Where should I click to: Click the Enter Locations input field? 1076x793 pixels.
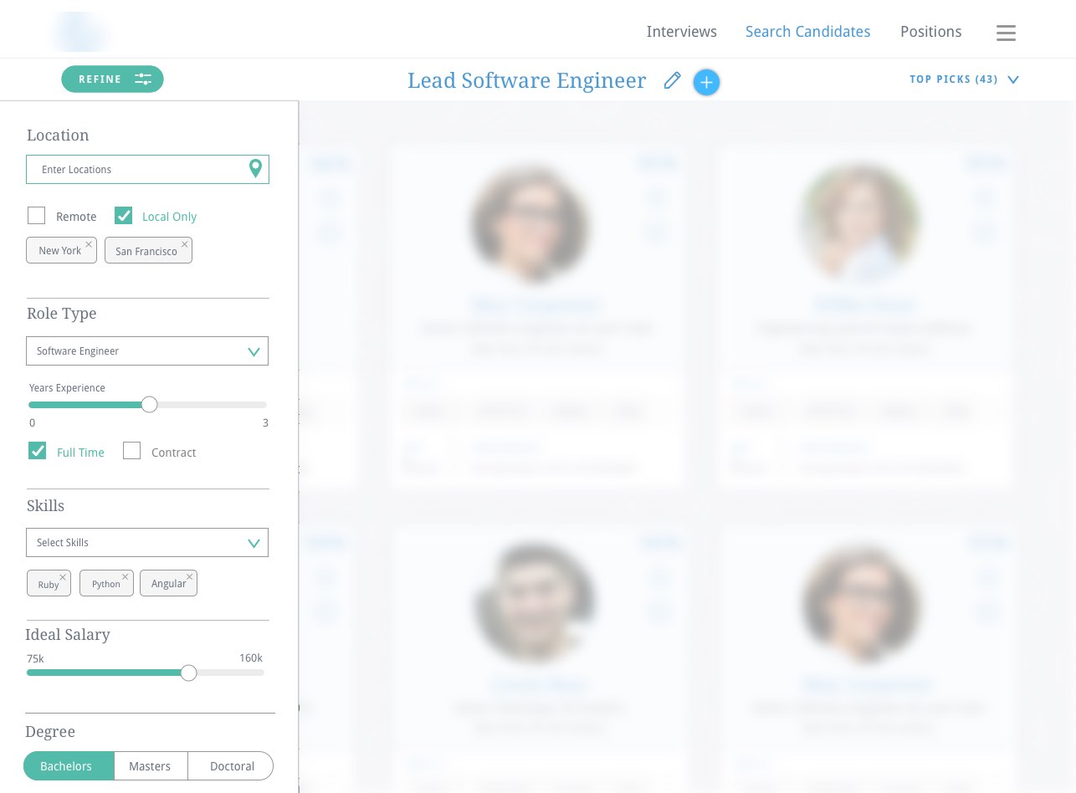click(138, 170)
